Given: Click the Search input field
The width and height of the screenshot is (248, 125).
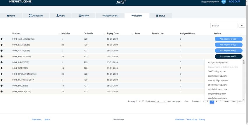Looking at the screenshot, I should (x=224, y=26).
